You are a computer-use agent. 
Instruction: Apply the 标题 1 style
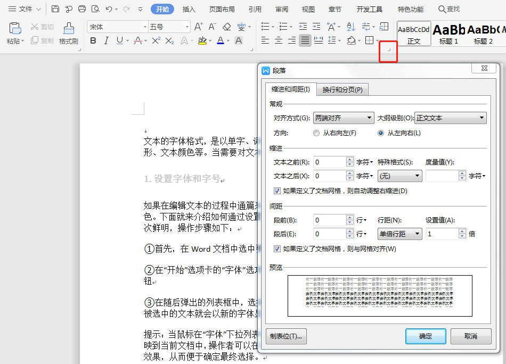click(448, 34)
